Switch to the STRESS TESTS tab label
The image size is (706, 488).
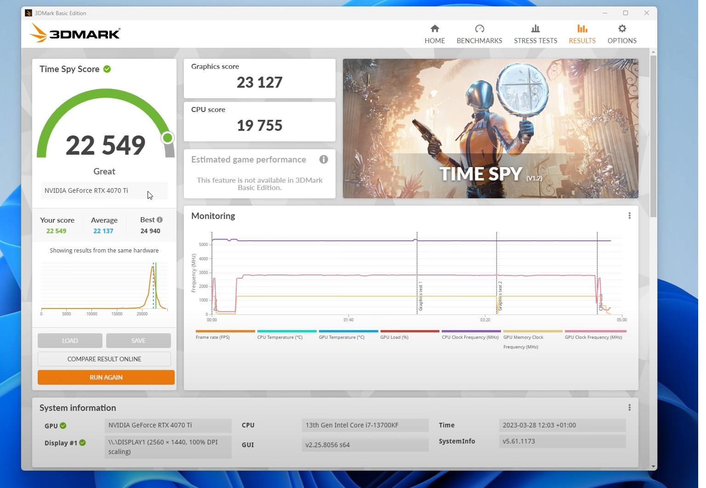pos(535,40)
